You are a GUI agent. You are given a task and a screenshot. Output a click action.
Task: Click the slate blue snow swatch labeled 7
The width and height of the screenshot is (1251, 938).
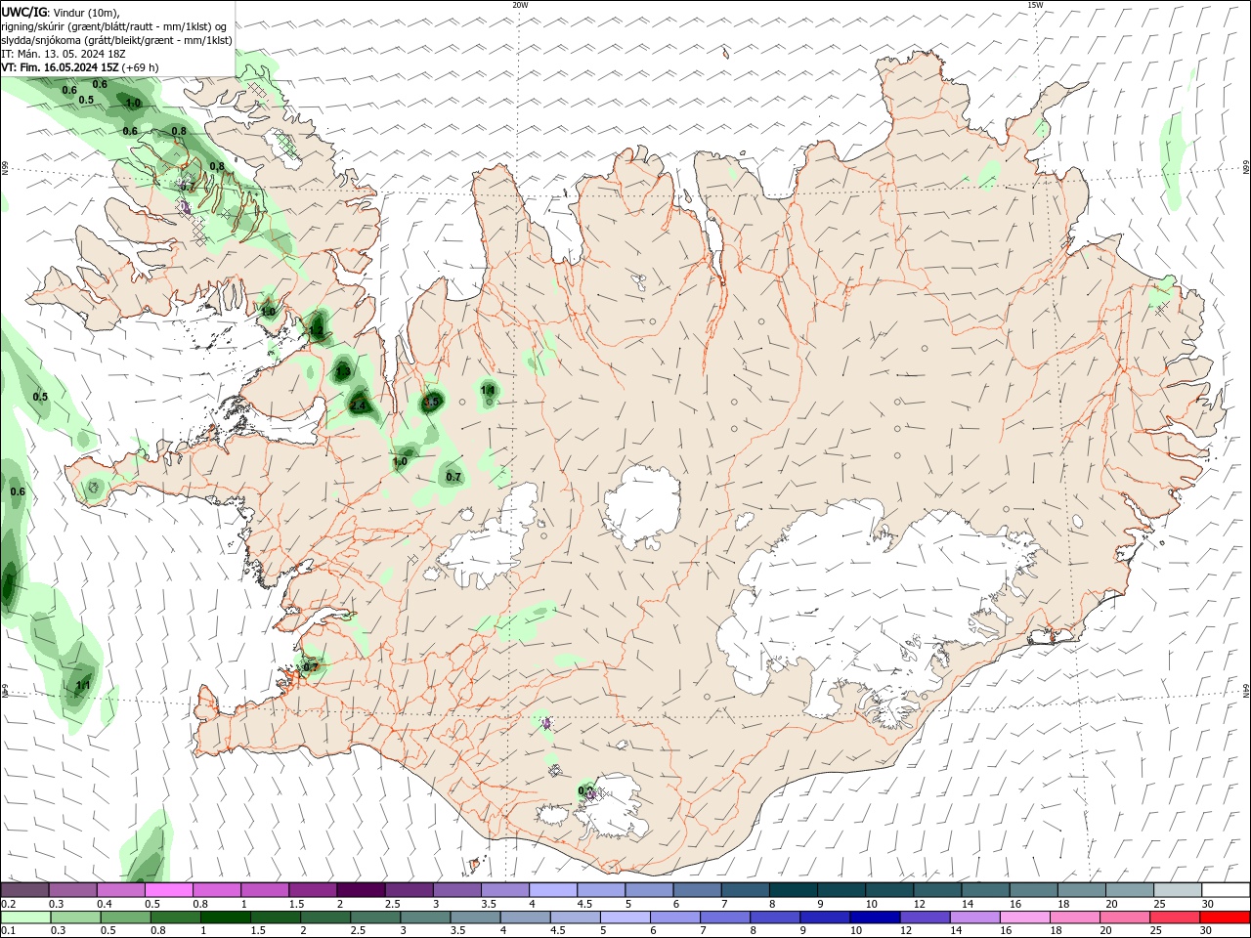tap(745, 890)
